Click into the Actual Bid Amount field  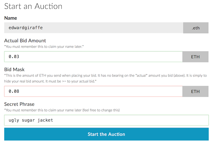tap(94, 57)
